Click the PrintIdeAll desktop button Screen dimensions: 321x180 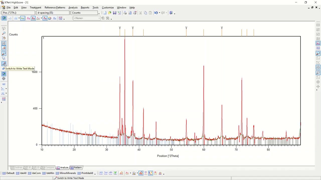coord(85,173)
